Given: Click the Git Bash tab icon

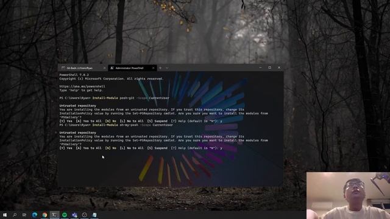Looking at the screenshot, I should pos(63,68).
